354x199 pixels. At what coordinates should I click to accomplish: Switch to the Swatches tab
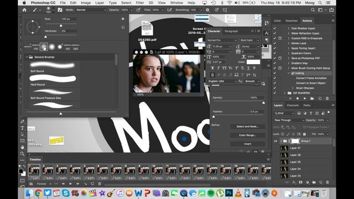pos(291,21)
